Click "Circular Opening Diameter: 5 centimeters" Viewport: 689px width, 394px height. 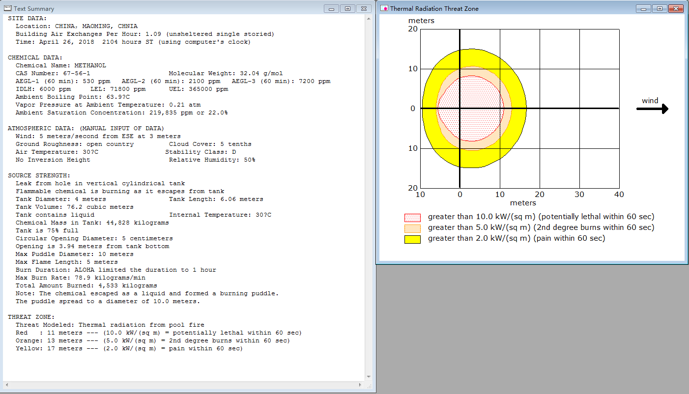94,238
